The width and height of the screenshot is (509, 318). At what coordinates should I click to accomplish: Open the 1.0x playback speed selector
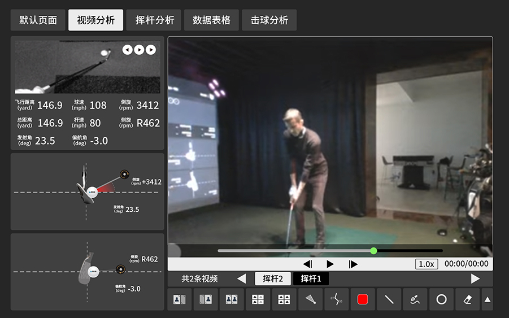[x=427, y=264]
